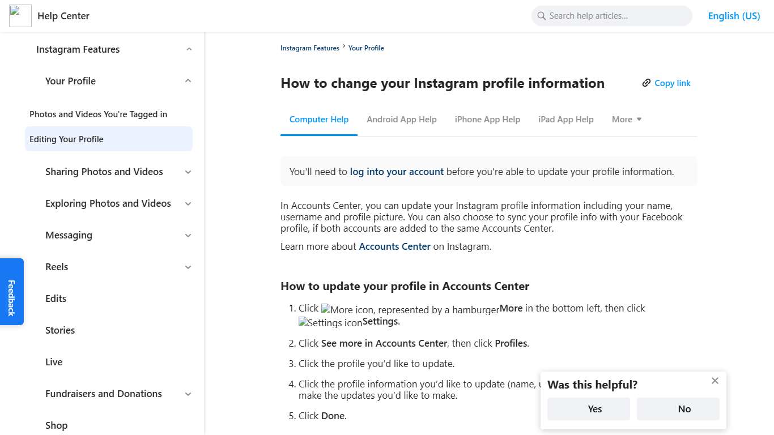Switch to the iPhone App Help tab
774x435 pixels.
(487, 120)
